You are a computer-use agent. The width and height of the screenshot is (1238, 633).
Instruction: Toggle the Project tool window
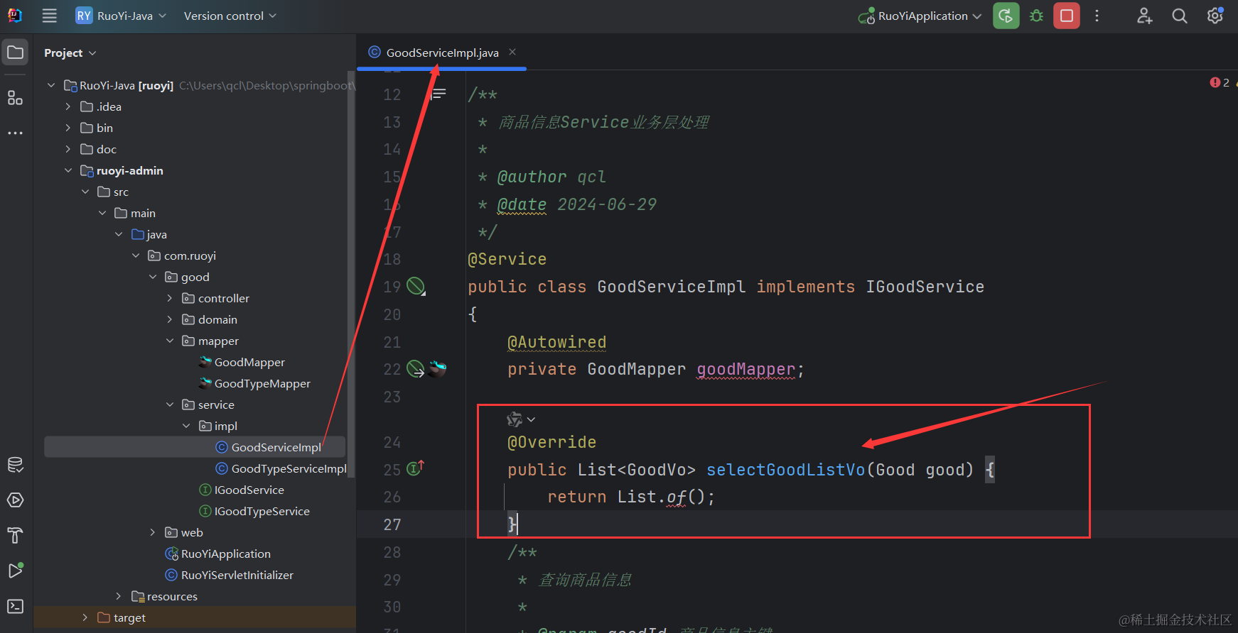pos(15,53)
